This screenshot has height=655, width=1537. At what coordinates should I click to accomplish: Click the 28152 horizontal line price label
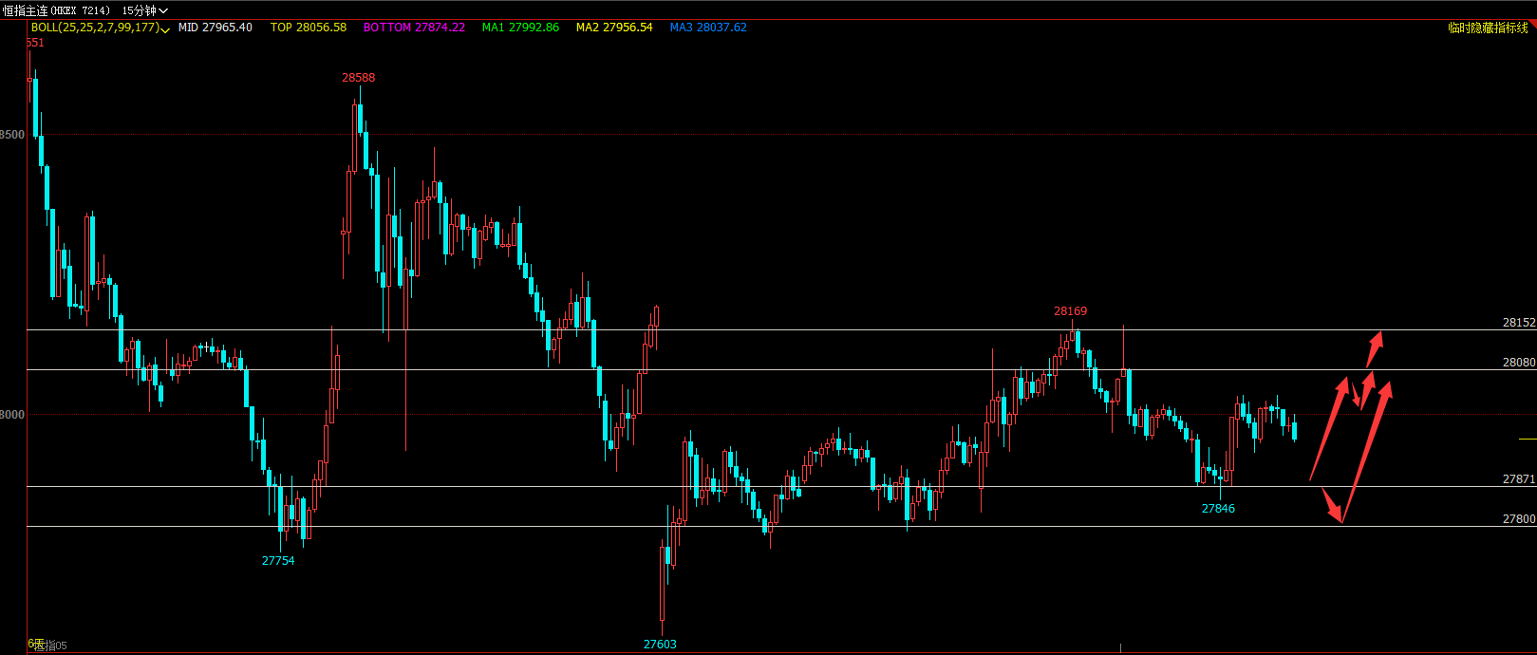[x=1519, y=323]
